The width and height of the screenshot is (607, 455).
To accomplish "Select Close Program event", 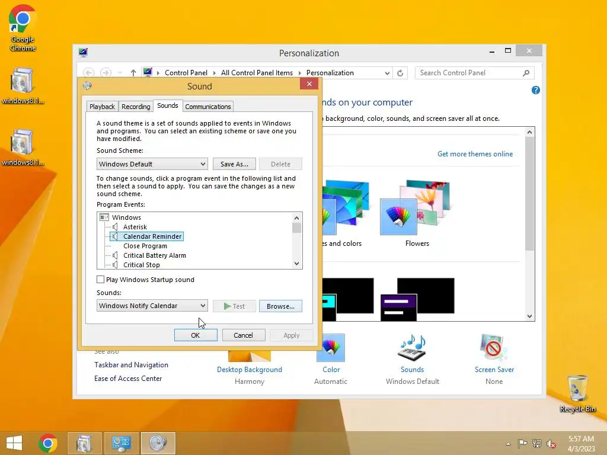I will [145, 246].
